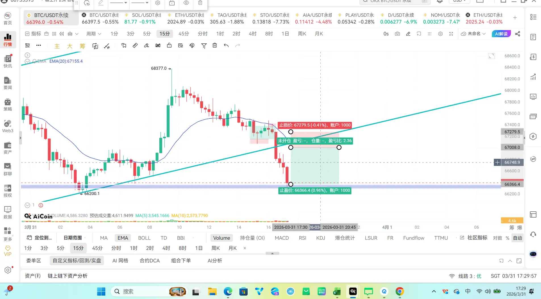Open the 日期范围 date range dropdown

pos(75,238)
